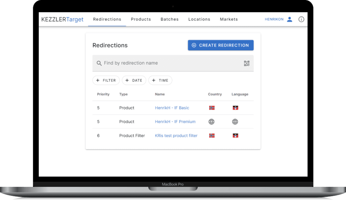
Task: Switch to the Products tab
Action: [x=141, y=19]
